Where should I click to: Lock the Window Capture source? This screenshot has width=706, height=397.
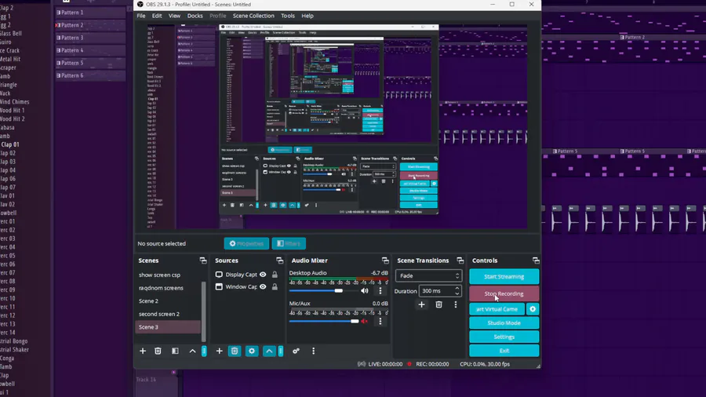pos(275,286)
